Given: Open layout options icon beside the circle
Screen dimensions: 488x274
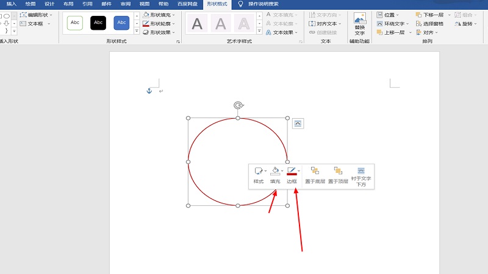Looking at the screenshot, I should pos(298,124).
